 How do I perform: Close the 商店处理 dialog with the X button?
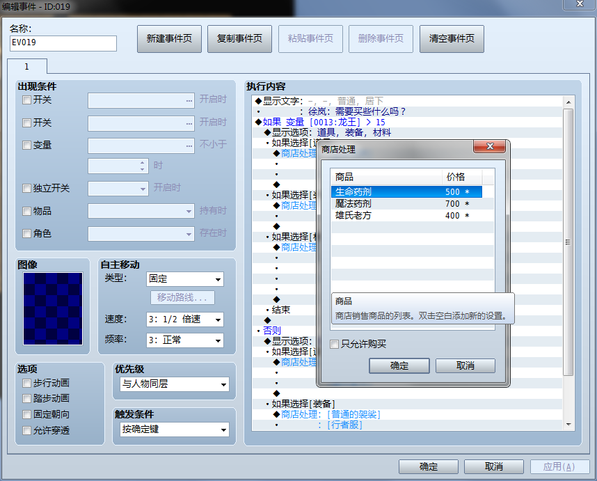click(490, 146)
